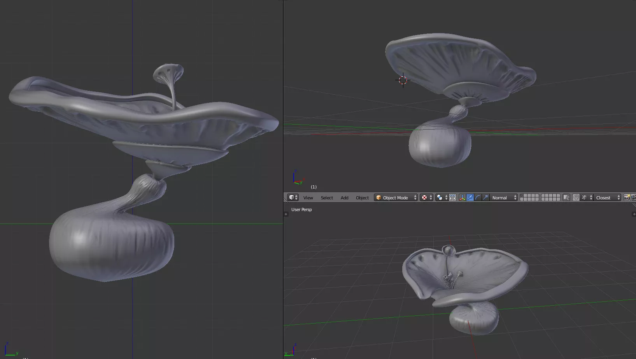This screenshot has height=359, width=636.
Task: Open the Object menu
Action: [362, 198]
